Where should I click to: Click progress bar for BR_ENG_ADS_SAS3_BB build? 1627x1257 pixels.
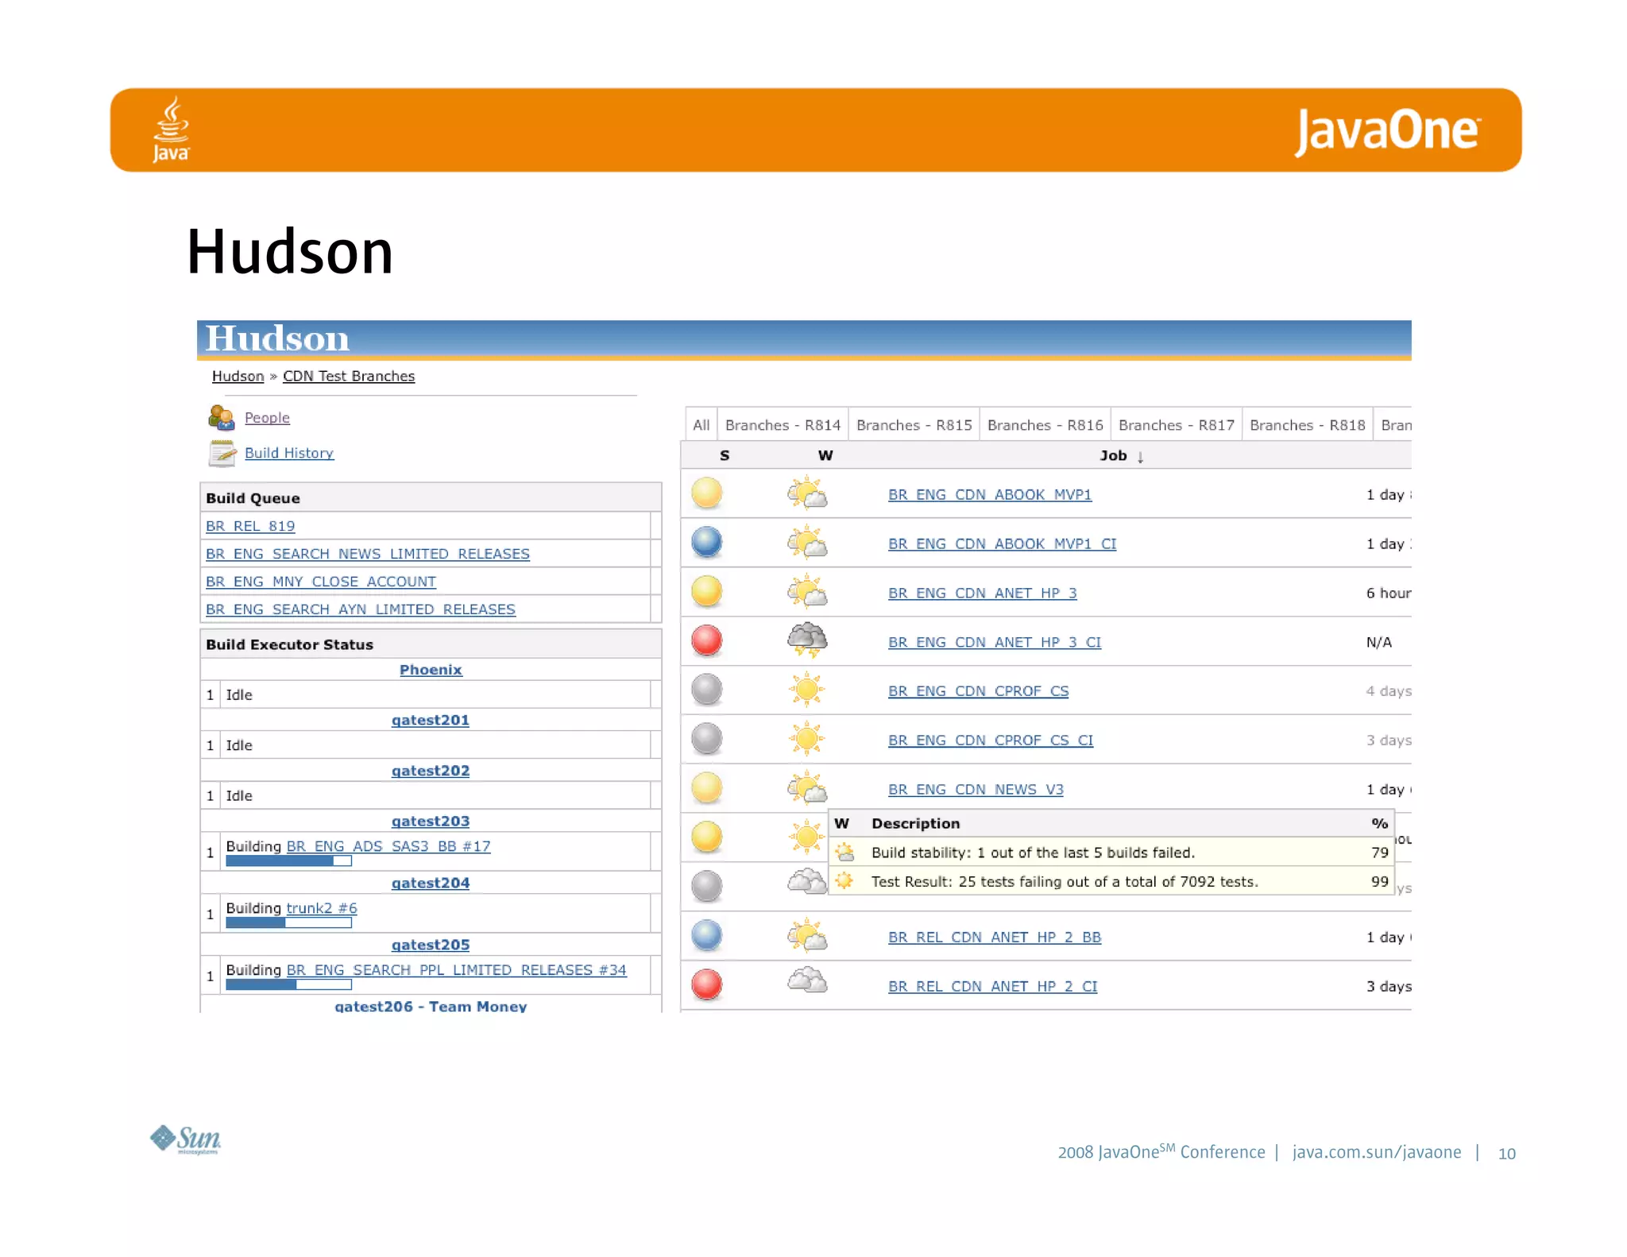click(288, 861)
